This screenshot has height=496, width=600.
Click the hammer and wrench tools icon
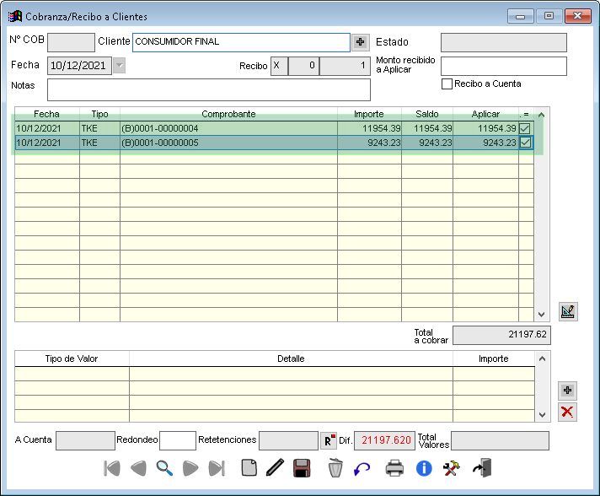pos(452,468)
